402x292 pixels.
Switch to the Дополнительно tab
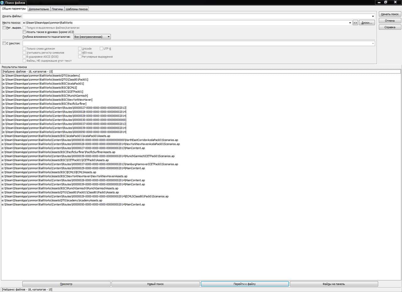(x=39, y=9)
